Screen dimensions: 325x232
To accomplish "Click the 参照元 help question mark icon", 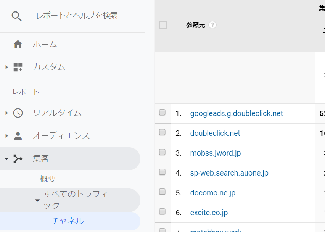I will 212,25.
